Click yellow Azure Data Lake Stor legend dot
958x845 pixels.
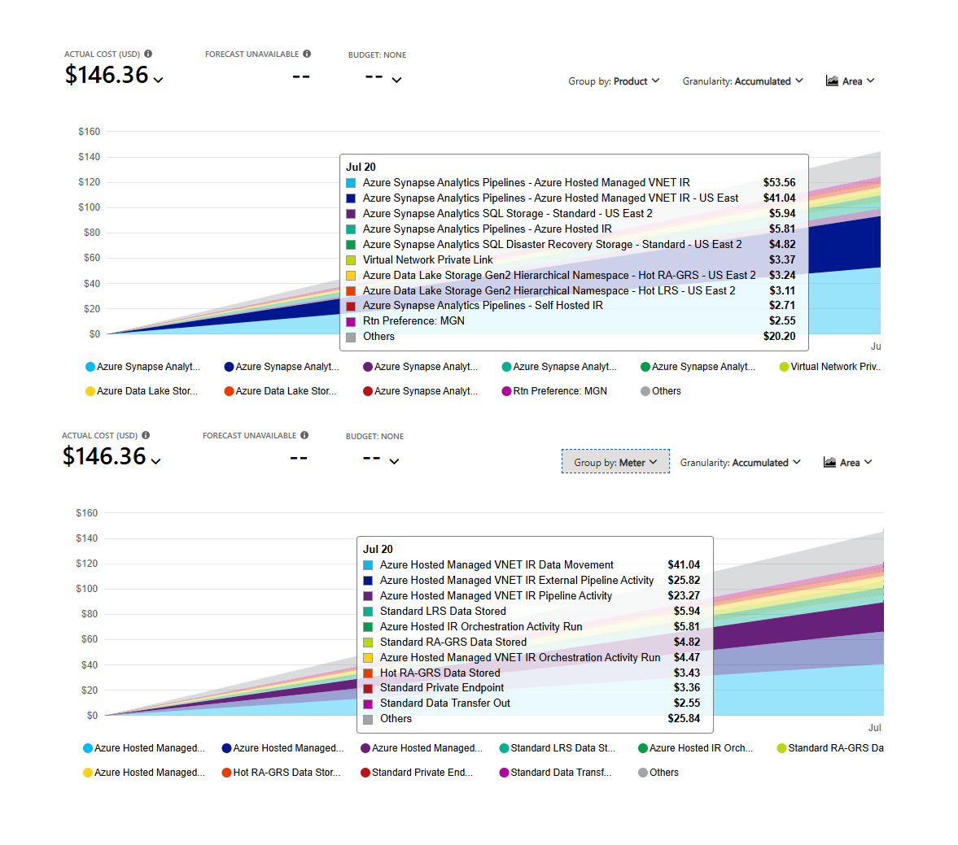click(90, 391)
